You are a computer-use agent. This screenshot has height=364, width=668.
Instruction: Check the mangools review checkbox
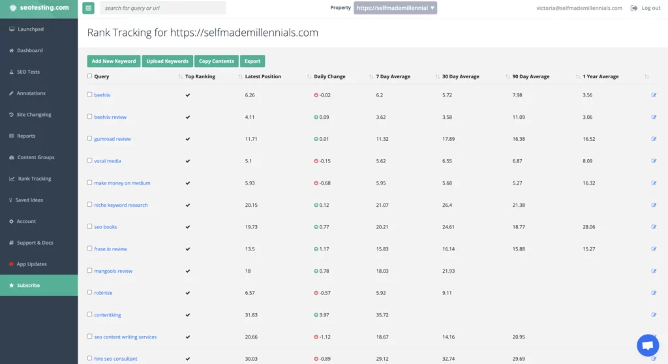(x=89, y=270)
